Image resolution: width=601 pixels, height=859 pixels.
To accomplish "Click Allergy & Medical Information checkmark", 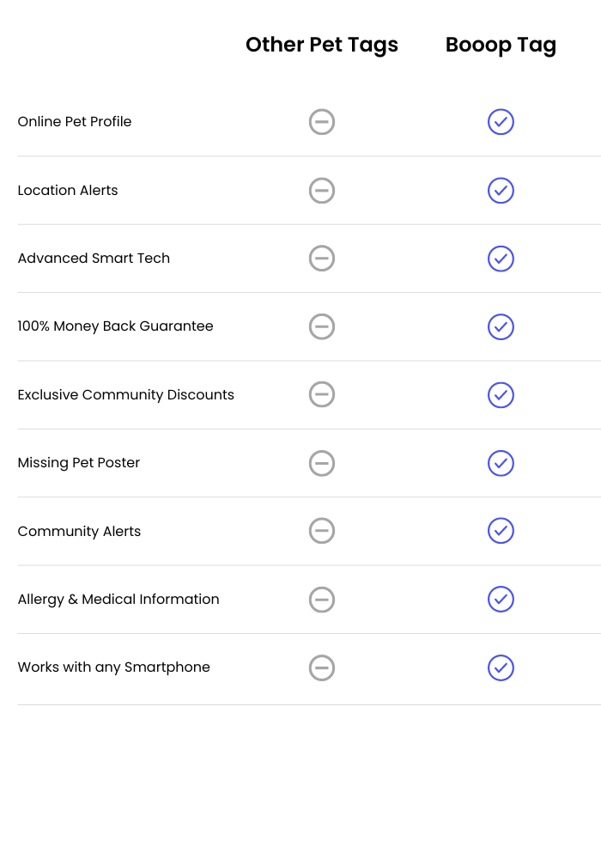I will pos(501,599).
